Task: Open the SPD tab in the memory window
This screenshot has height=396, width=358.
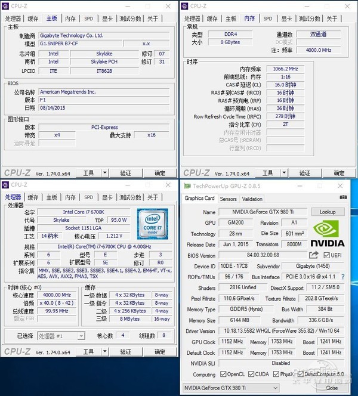Action: click(x=268, y=18)
